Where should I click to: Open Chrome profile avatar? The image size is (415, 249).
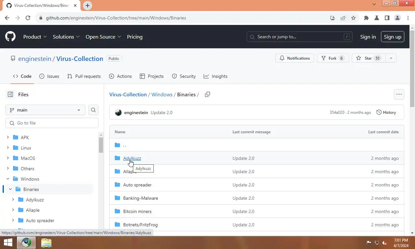coord(397,18)
